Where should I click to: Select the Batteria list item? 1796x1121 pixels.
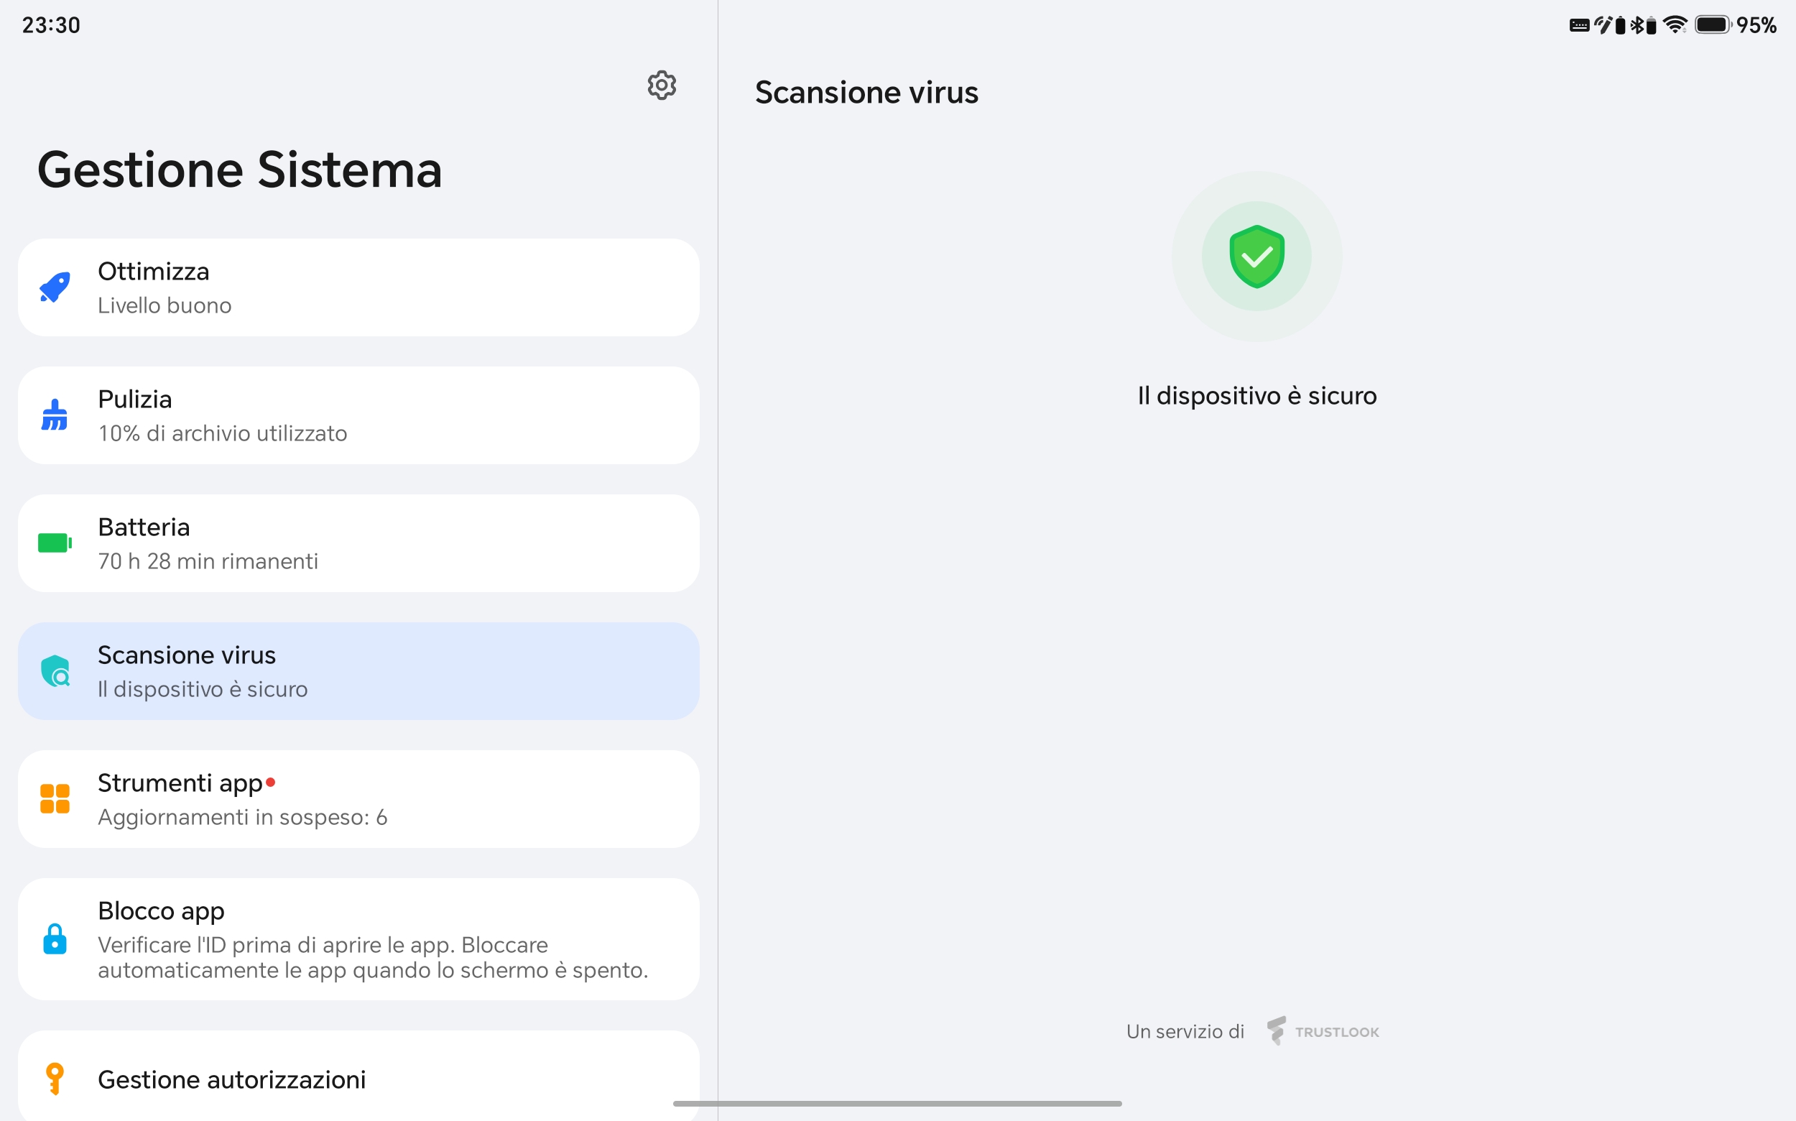point(358,543)
